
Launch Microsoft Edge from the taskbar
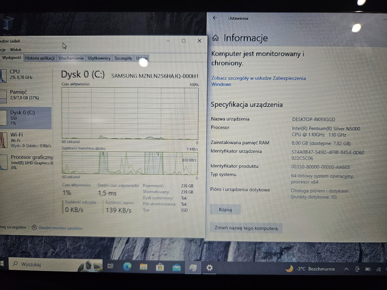[127, 266]
